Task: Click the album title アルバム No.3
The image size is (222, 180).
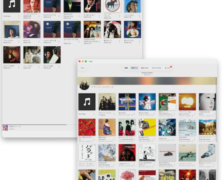Action: 129,15
